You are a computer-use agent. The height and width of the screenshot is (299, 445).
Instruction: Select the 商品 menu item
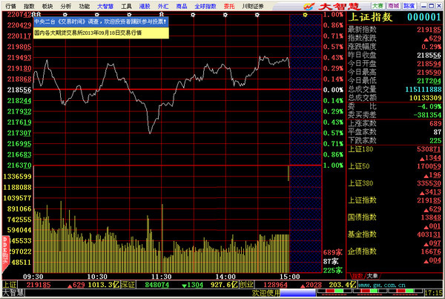click(182, 6)
